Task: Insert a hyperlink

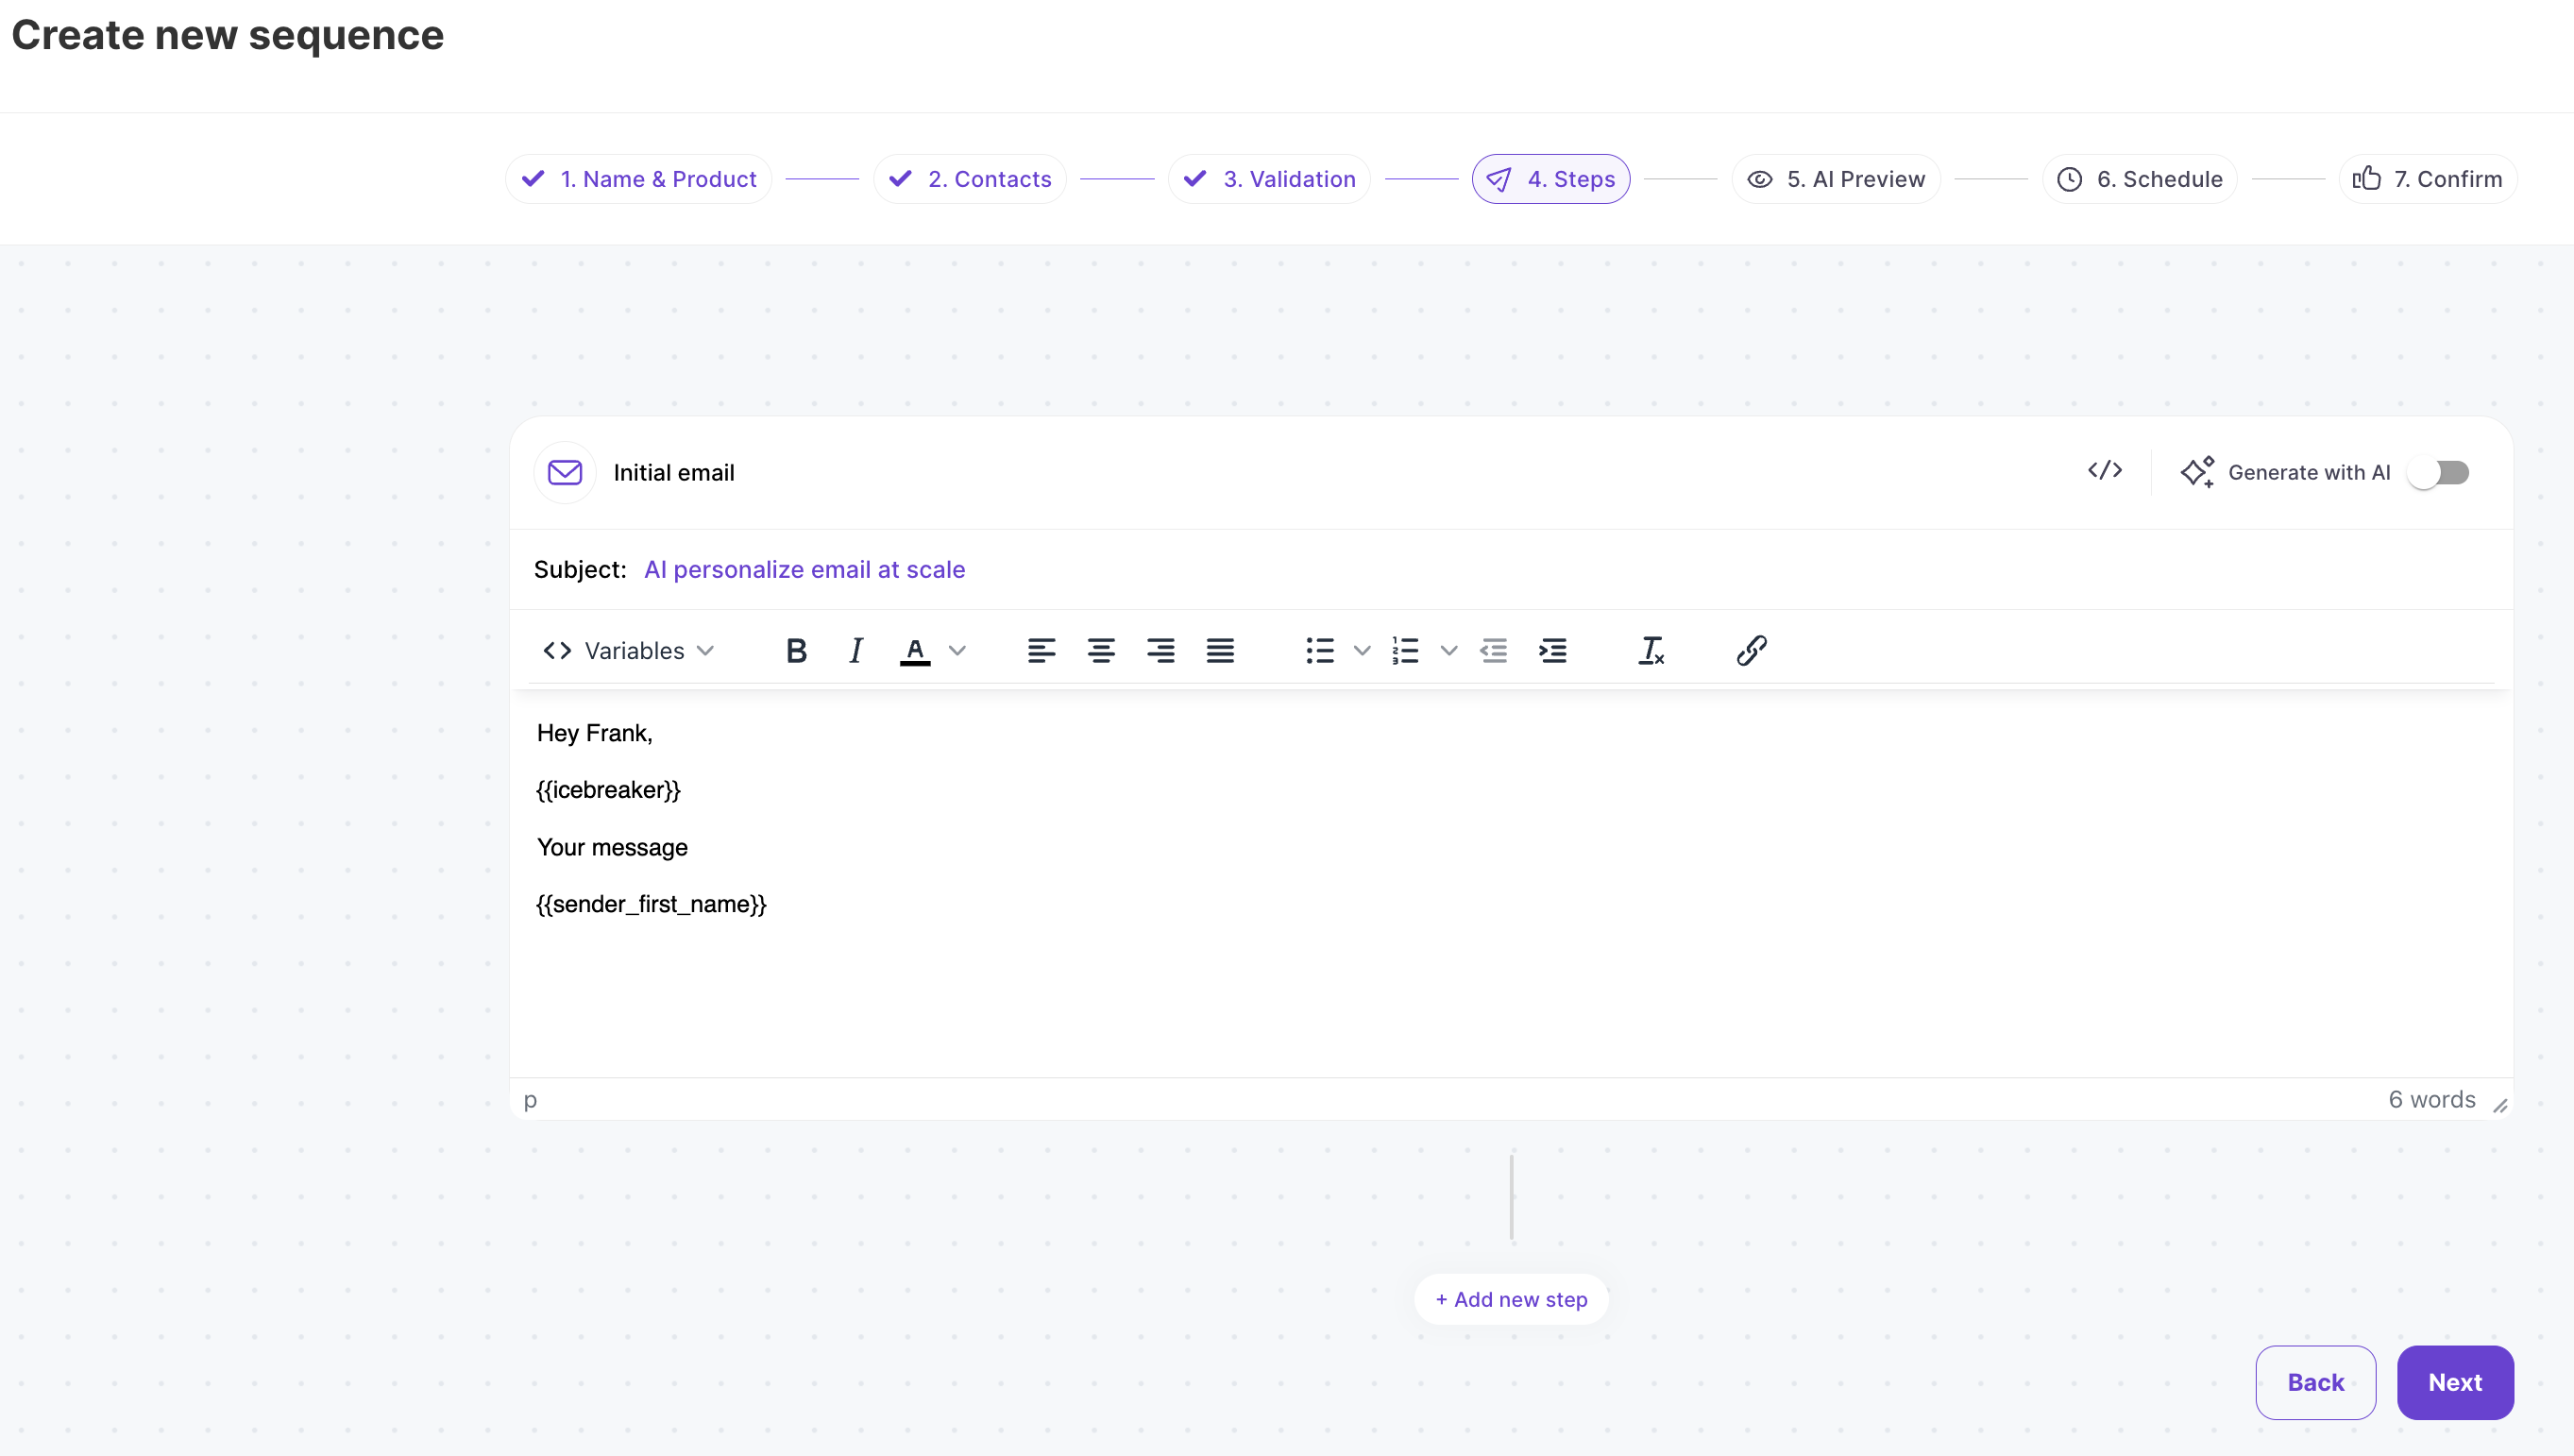Action: pyautogui.click(x=1751, y=651)
